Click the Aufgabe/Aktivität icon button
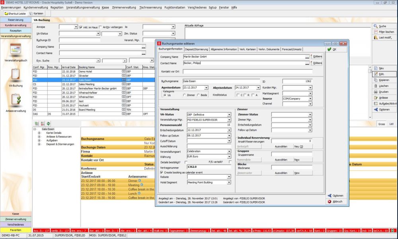Screen dimensions: 398x239 click(x=376, y=104)
